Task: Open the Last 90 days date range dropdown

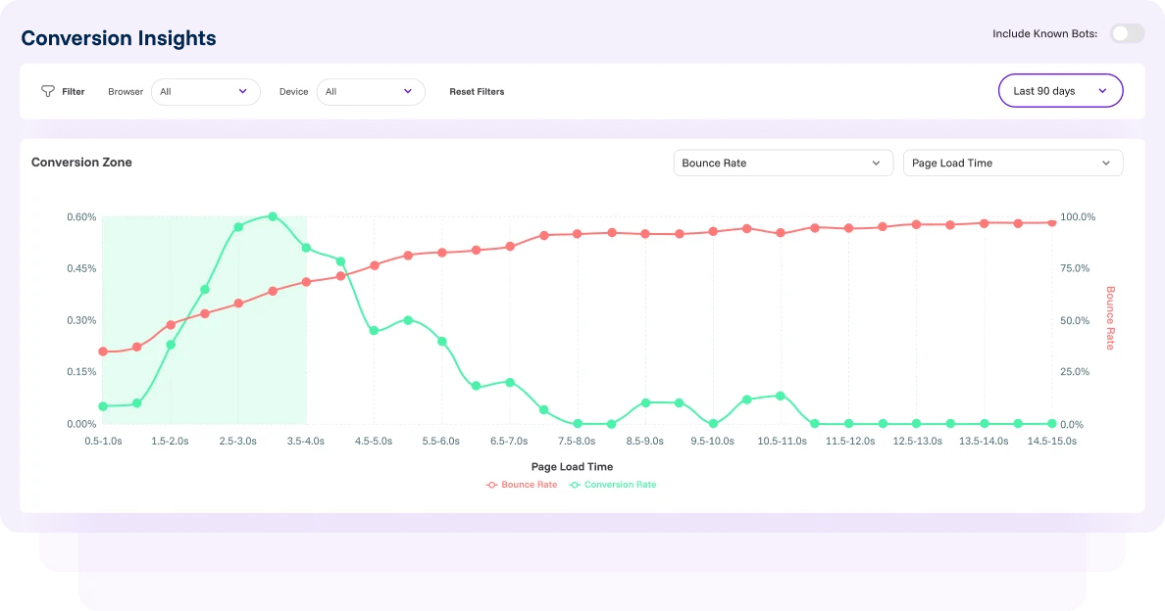Action: click(x=1060, y=90)
